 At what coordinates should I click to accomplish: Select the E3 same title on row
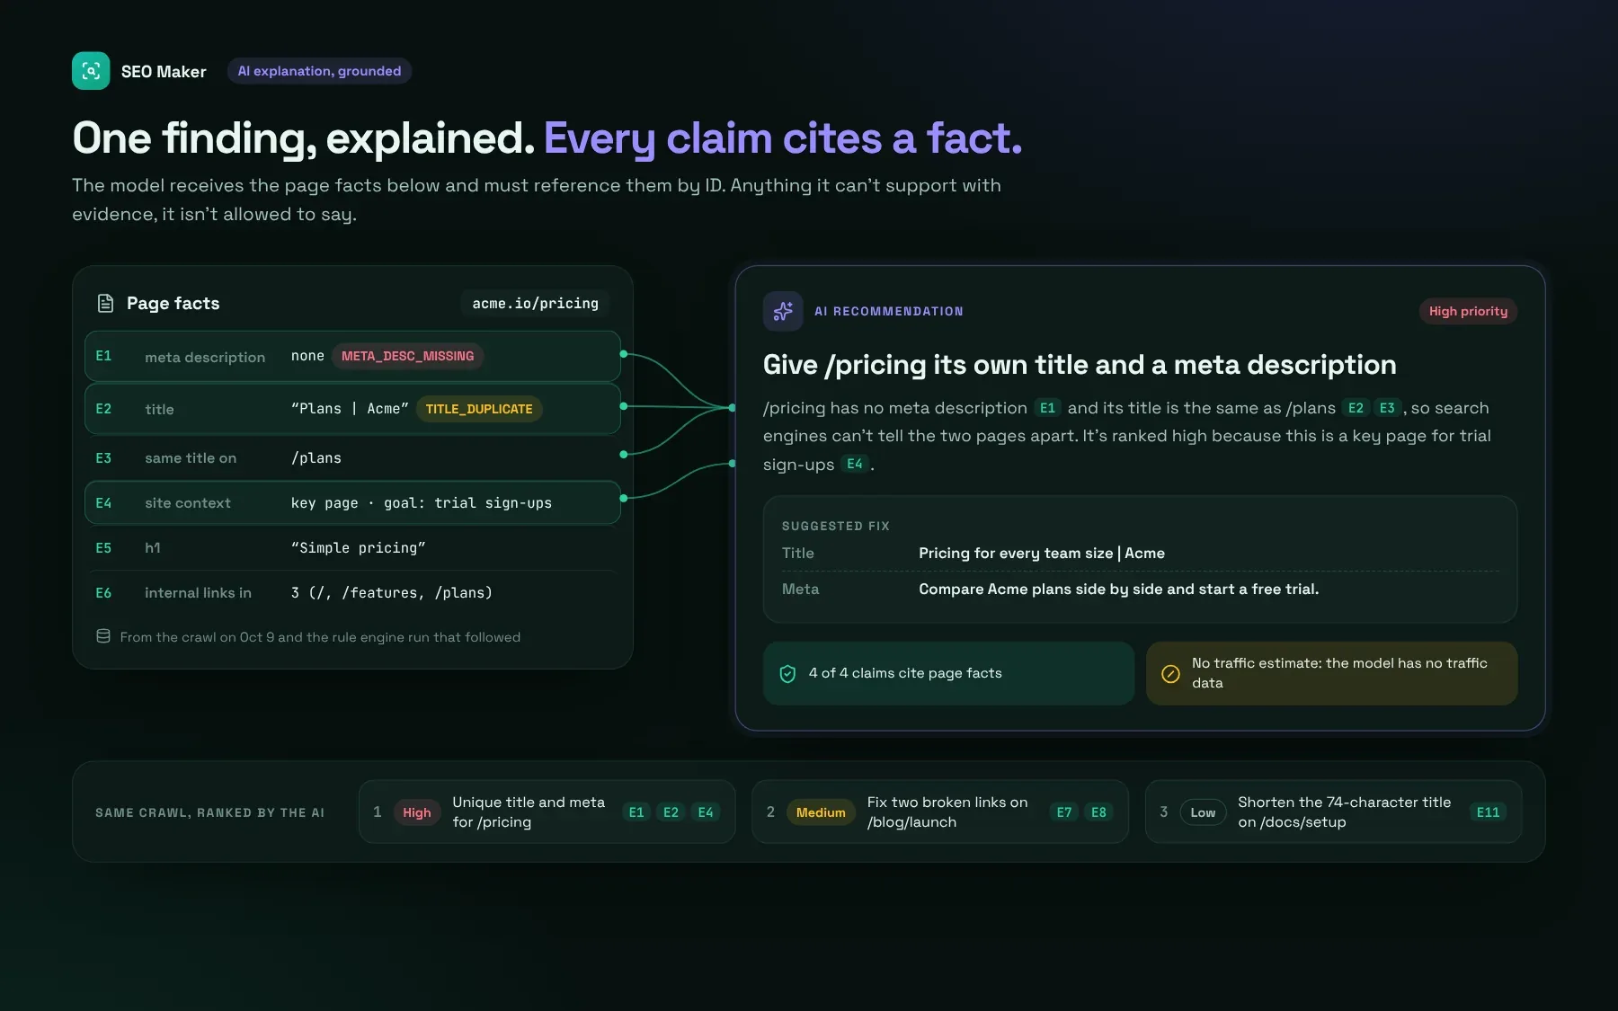(x=353, y=458)
